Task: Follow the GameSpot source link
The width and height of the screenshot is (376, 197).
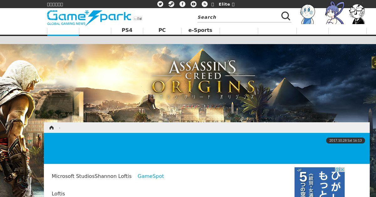Action: (151, 176)
